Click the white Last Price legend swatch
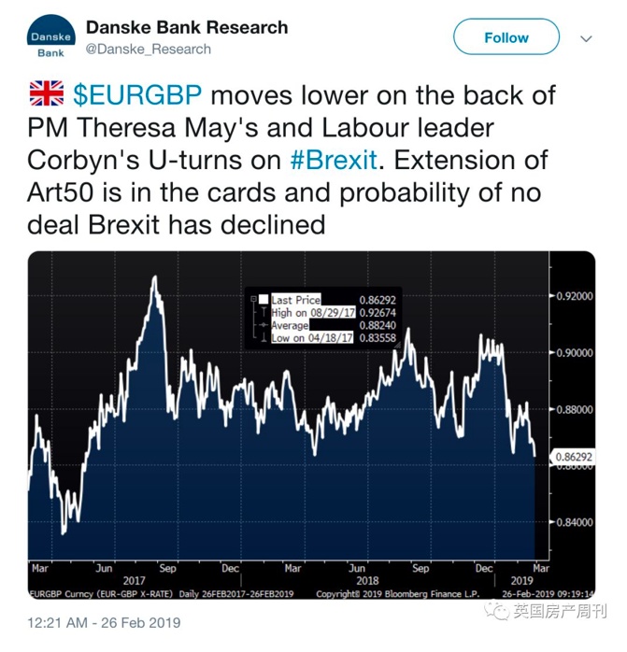Viewport: 627px width, 652px height. (x=264, y=300)
